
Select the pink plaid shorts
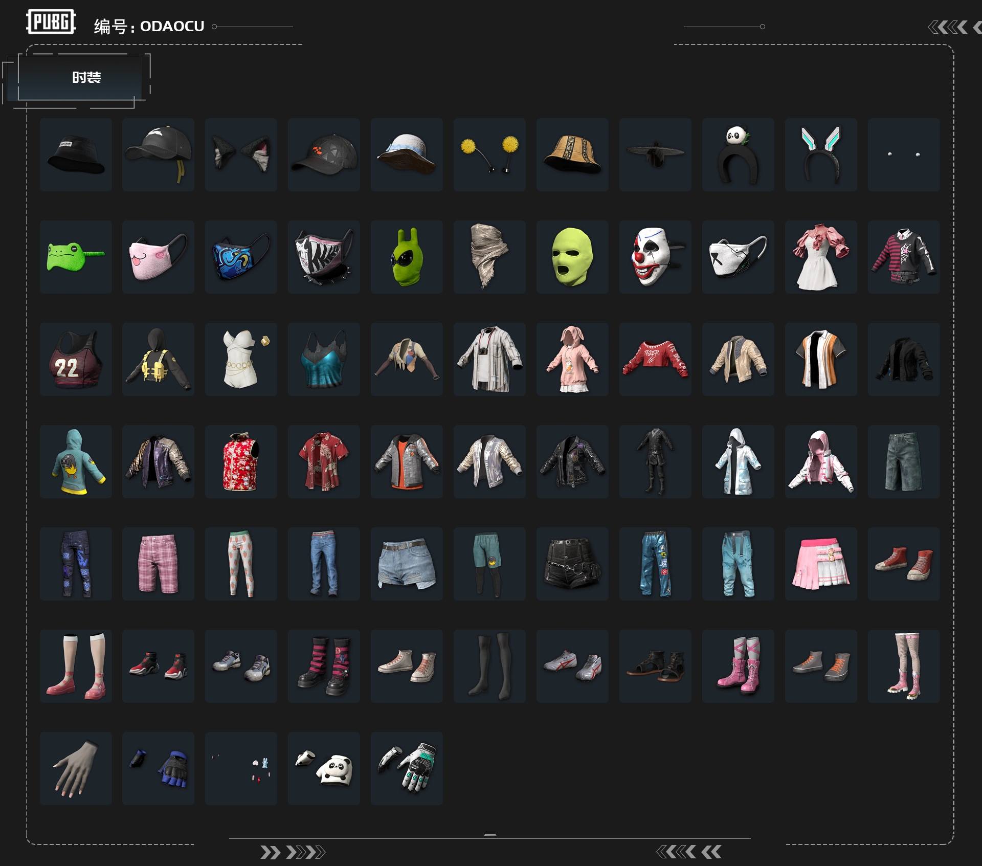[x=158, y=564]
